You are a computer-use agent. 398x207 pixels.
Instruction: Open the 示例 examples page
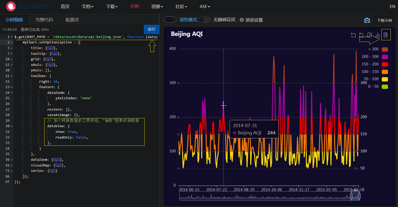[x=134, y=6]
